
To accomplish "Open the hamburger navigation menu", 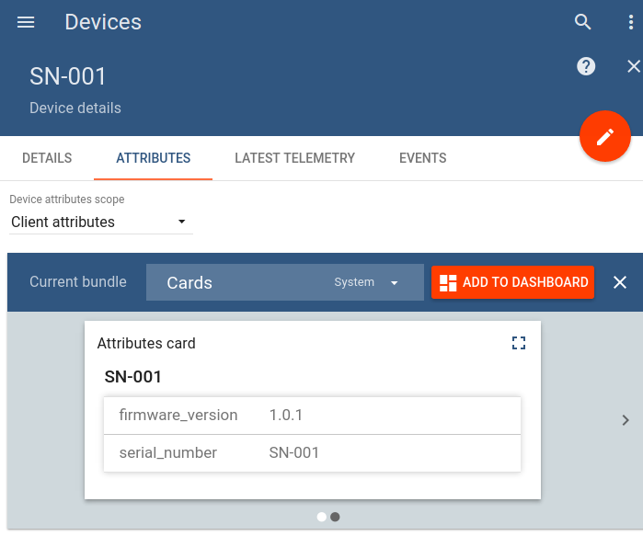I will pos(26,22).
